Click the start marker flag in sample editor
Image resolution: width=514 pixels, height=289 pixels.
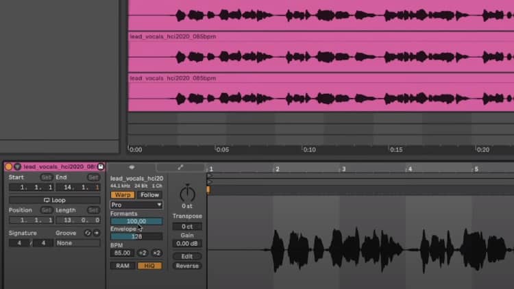(210, 176)
